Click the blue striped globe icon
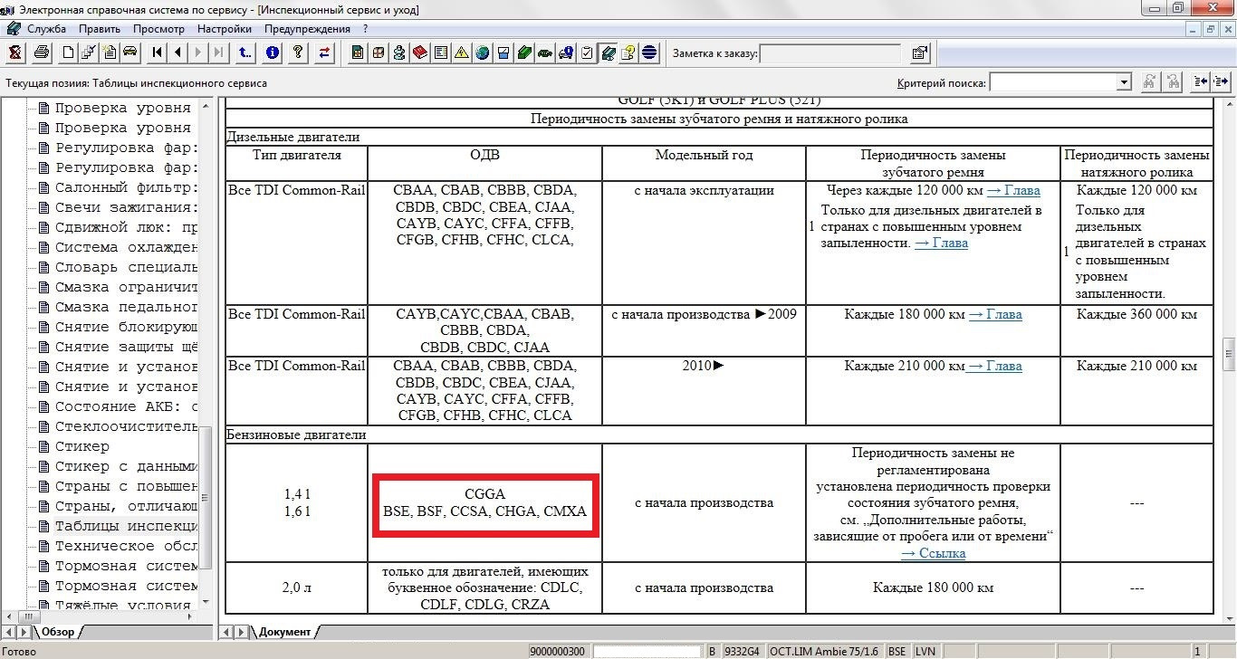This screenshot has height=659, width=1237. click(648, 53)
